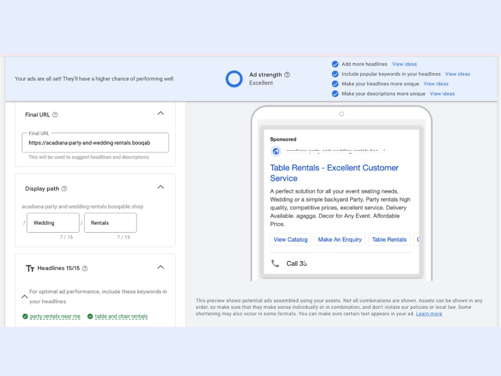501x376 pixels.
Task: Click the Display path help icon
Action: [64, 189]
